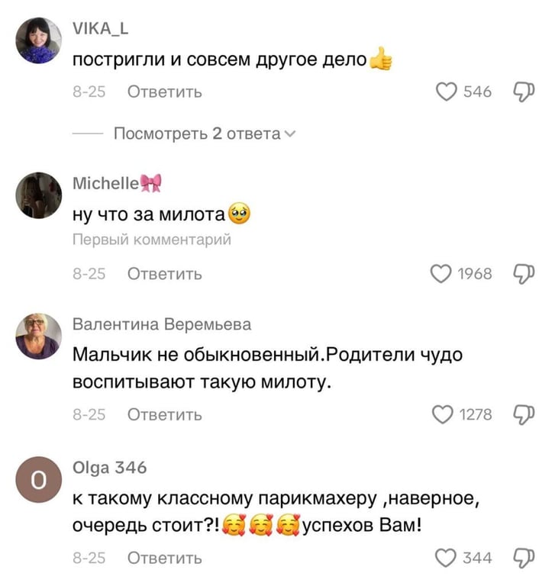
Task: Reply to VIKA_L via 'Ответить'
Action: (165, 92)
